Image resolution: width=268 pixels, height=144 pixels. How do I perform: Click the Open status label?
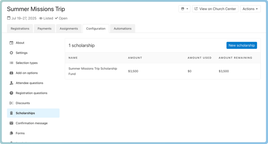(x=63, y=18)
